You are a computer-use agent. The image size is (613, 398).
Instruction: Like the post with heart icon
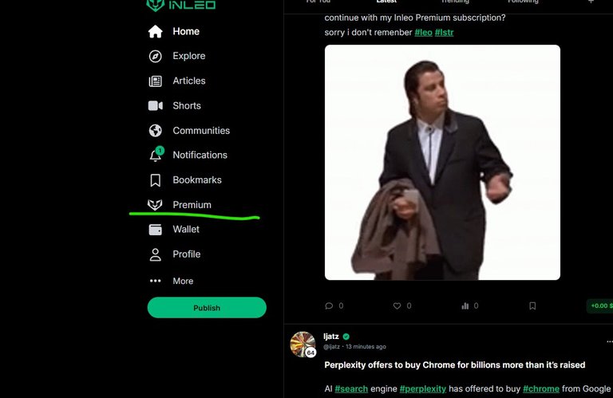pos(397,305)
